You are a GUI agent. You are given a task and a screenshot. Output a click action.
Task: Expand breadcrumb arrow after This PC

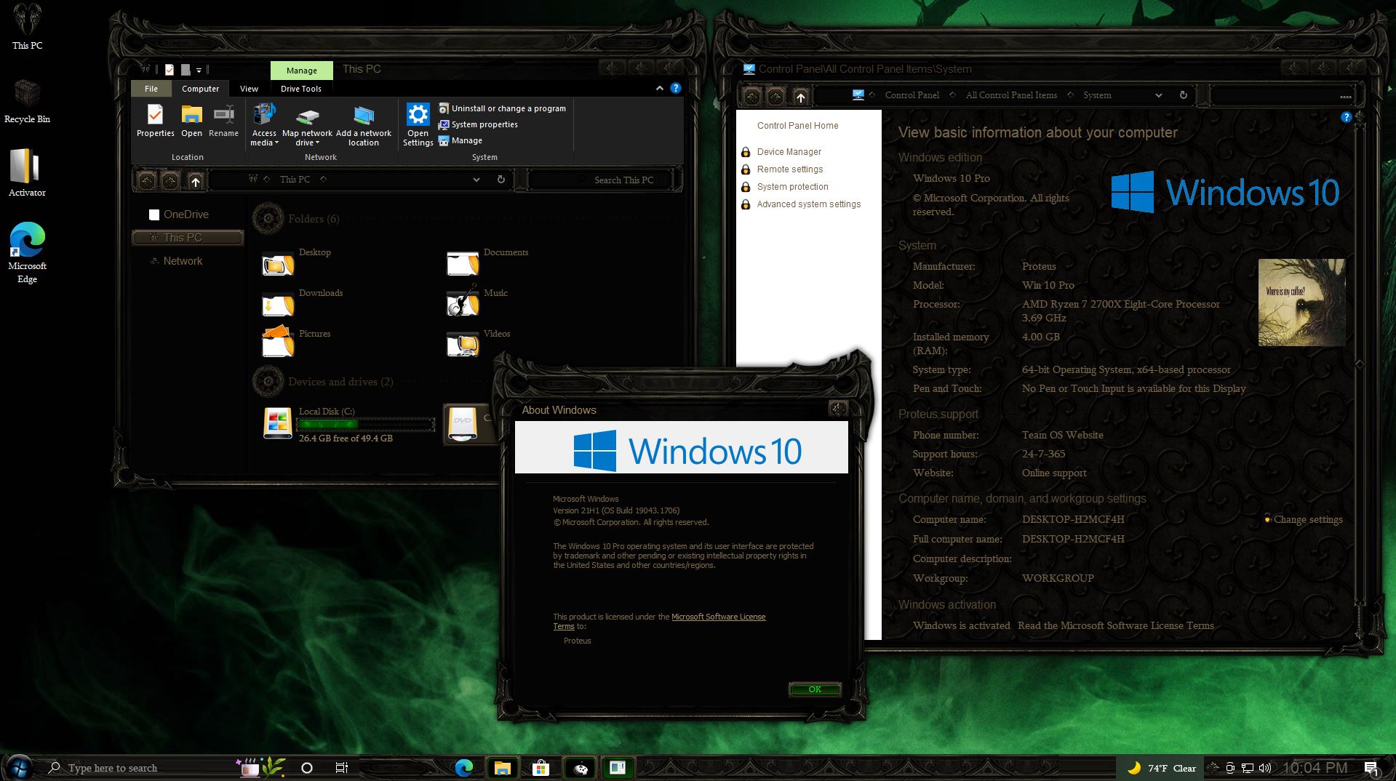click(323, 179)
